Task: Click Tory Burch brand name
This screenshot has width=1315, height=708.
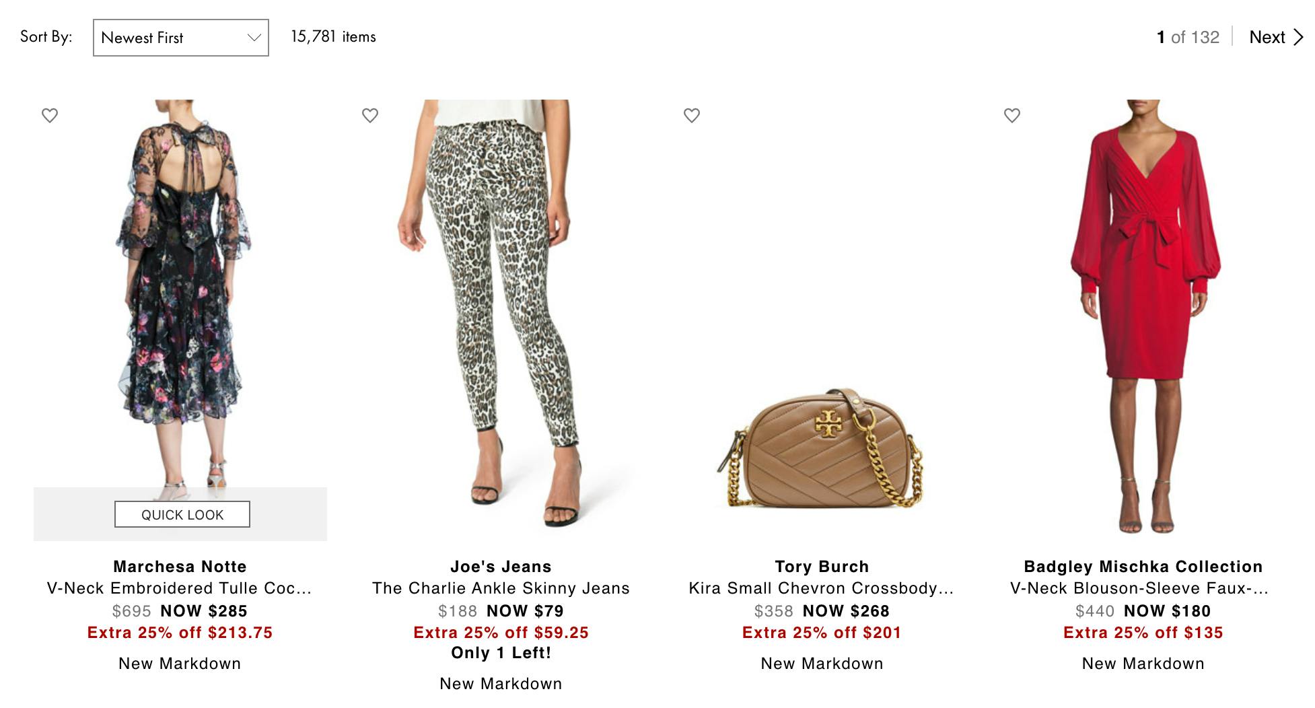Action: coord(822,567)
